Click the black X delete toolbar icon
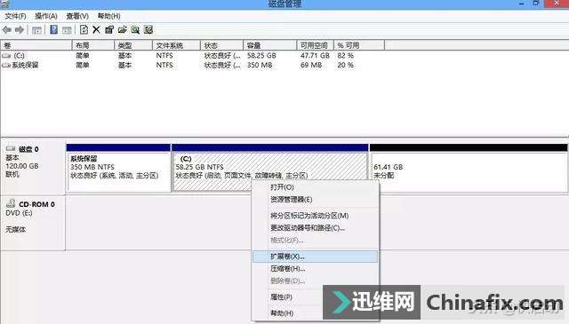The image size is (569, 324). [x=96, y=29]
